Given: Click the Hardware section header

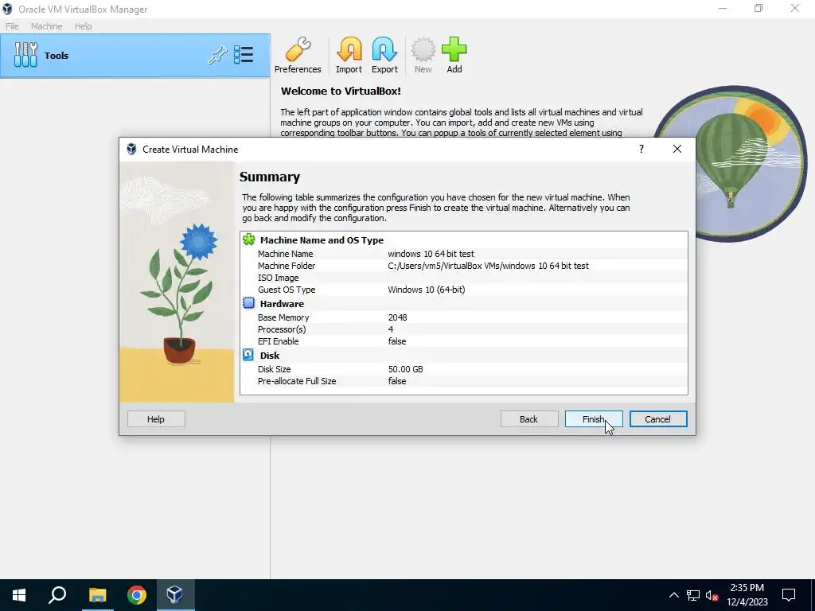Looking at the screenshot, I should click(282, 303).
